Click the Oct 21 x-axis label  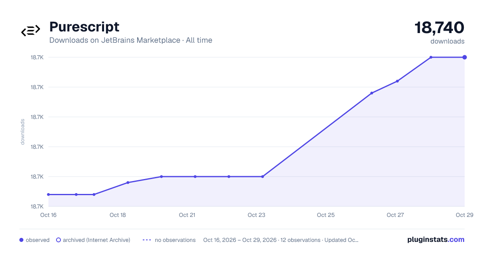(x=187, y=215)
